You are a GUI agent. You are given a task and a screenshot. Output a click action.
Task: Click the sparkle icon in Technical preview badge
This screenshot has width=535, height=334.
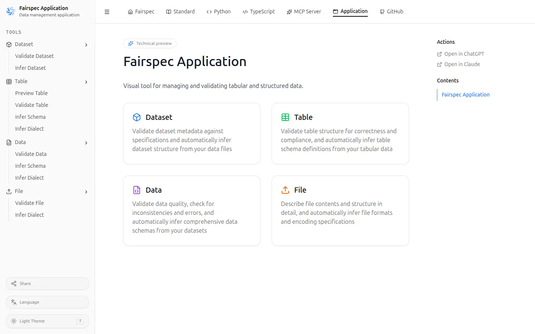pyautogui.click(x=131, y=43)
